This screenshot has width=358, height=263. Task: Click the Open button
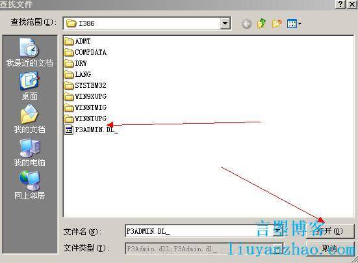coord(330,231)
